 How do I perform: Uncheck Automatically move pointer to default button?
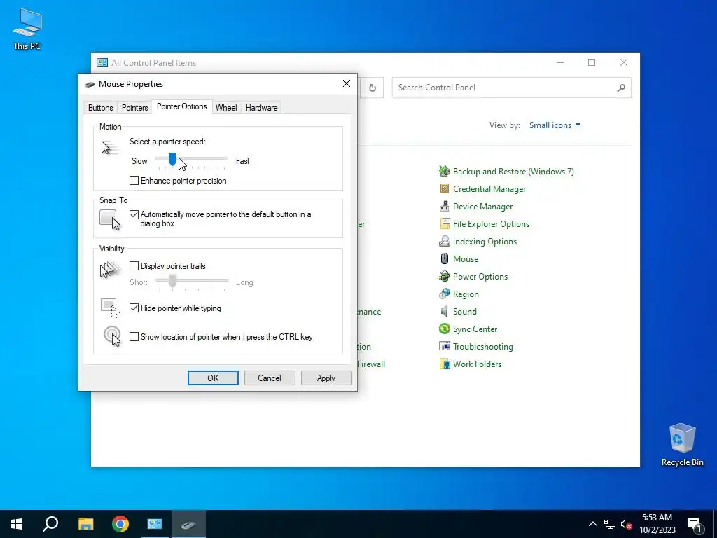click(134, 214)
